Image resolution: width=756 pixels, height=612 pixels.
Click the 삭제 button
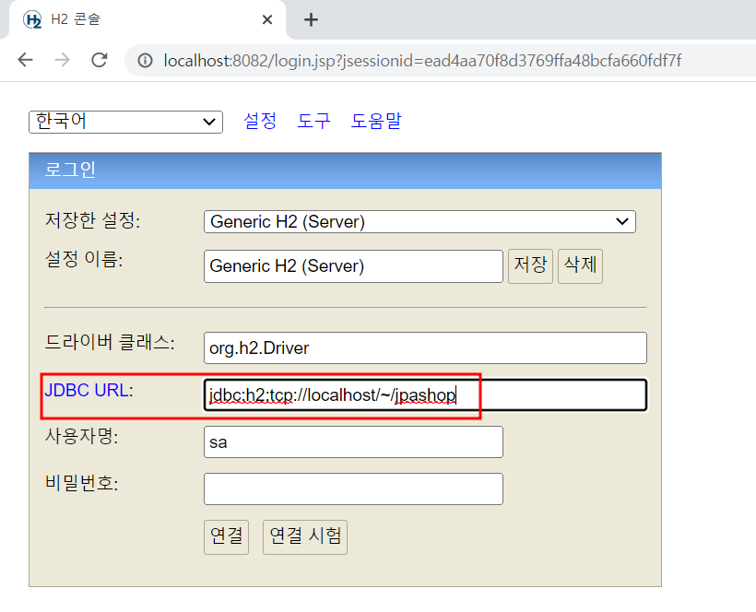pyautogui.click(x=580, y=266)
